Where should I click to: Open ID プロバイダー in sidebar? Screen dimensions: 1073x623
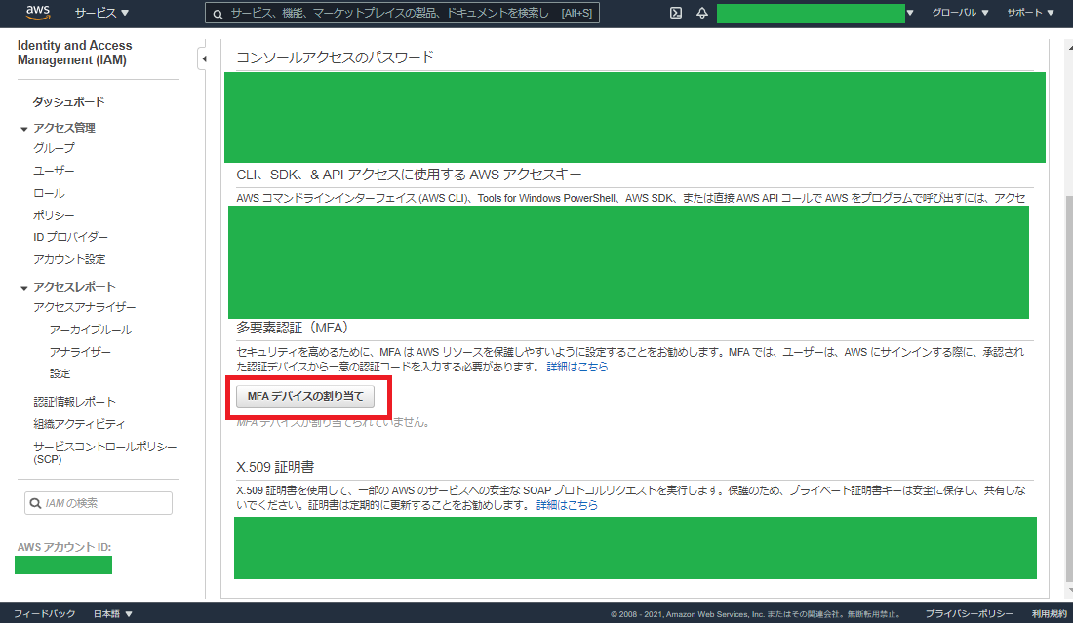[70, 237]
